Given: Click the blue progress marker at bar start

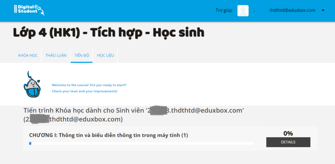Looking at the screenshot, I should 30,143.
